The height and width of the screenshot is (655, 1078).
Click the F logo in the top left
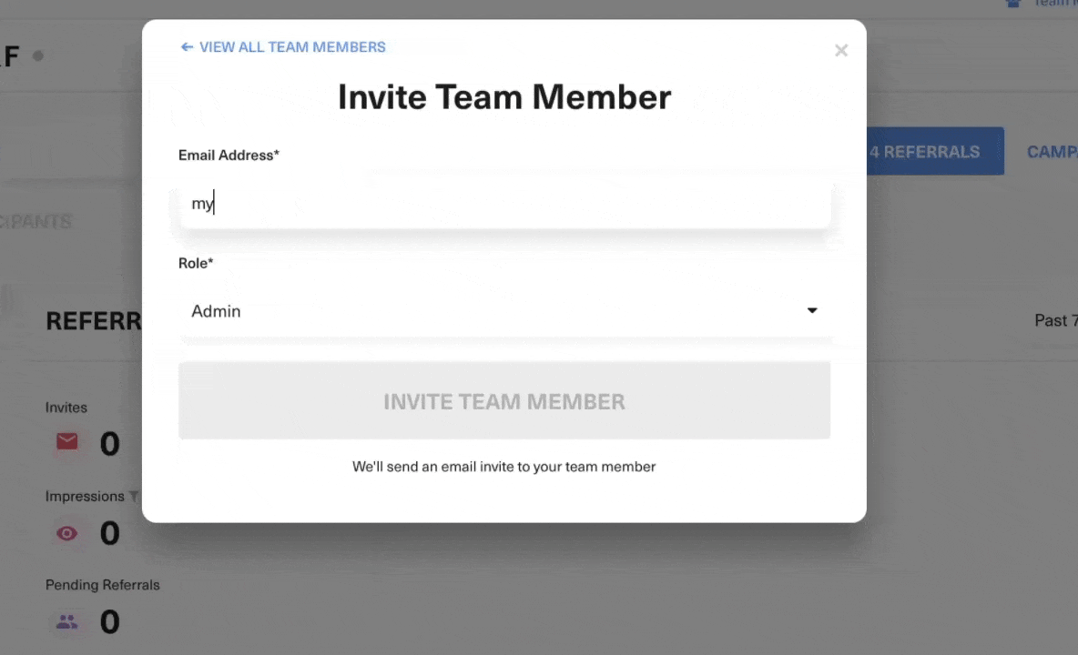pos(11,55)
